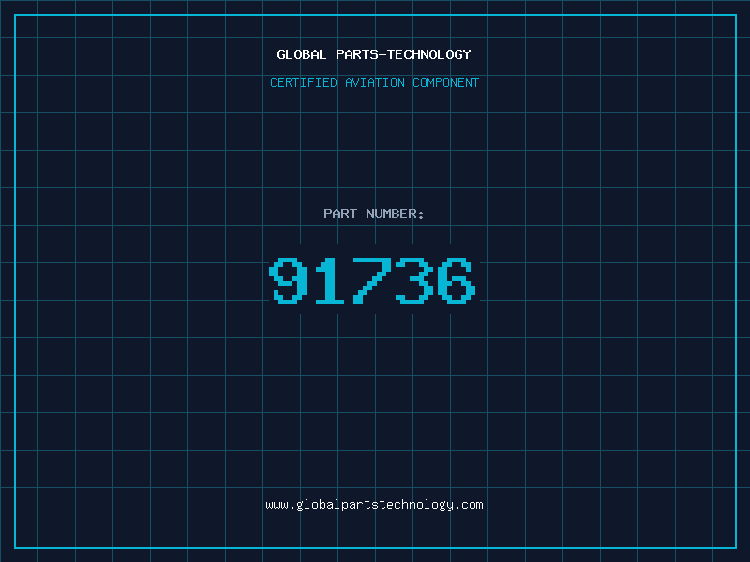Image resolution: width=750 pixels, height=562 pixels.
Task: Select the part number 91736
Action: pyautogui.click(x=372, y=280)
